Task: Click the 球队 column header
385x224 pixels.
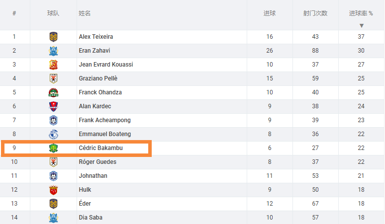Action: (53, 13)
